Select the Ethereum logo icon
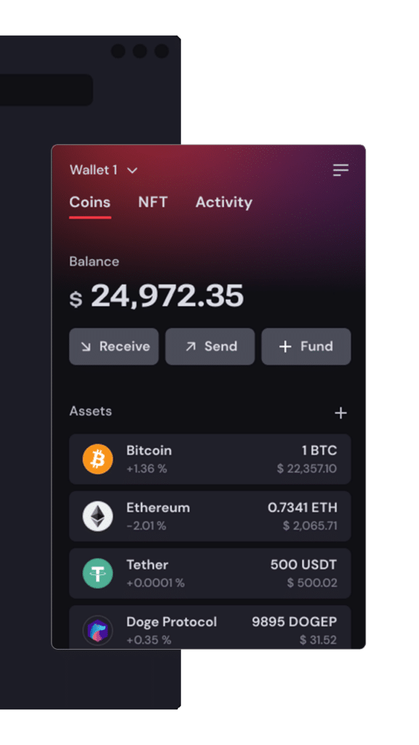The image size is (419, 745). click(98, 516)
